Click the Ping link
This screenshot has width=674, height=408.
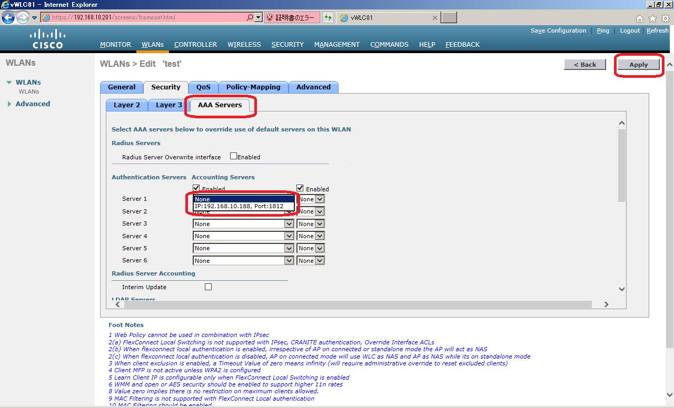click(x=603, y=30)
